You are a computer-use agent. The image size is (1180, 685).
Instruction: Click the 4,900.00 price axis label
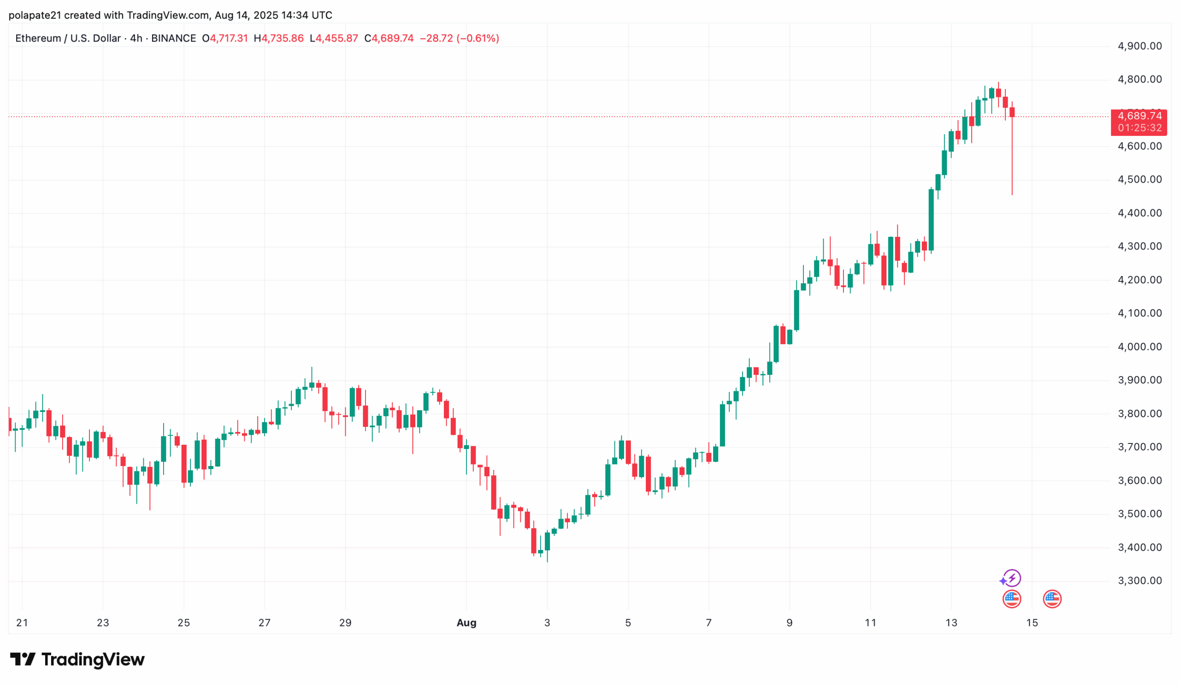(1140, 46)
